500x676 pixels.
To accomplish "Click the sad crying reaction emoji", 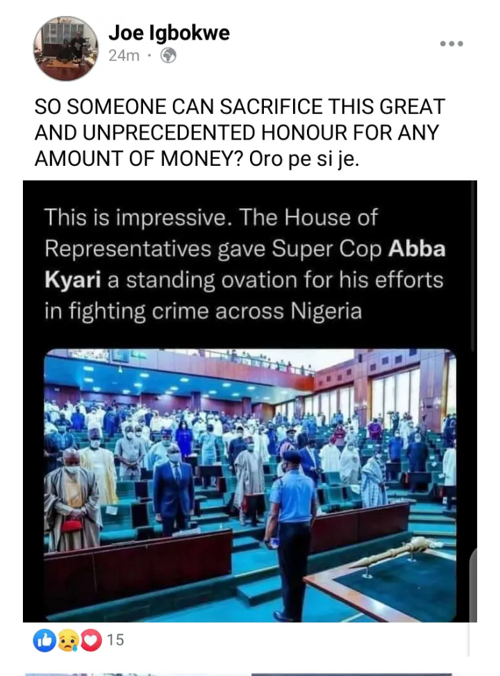I will click(67, 639).
